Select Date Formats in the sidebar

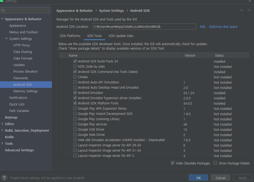[x=23, y=58]
